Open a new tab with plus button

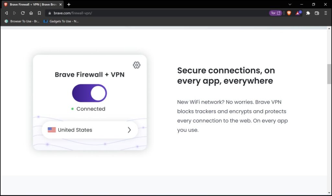click(69, 5)
